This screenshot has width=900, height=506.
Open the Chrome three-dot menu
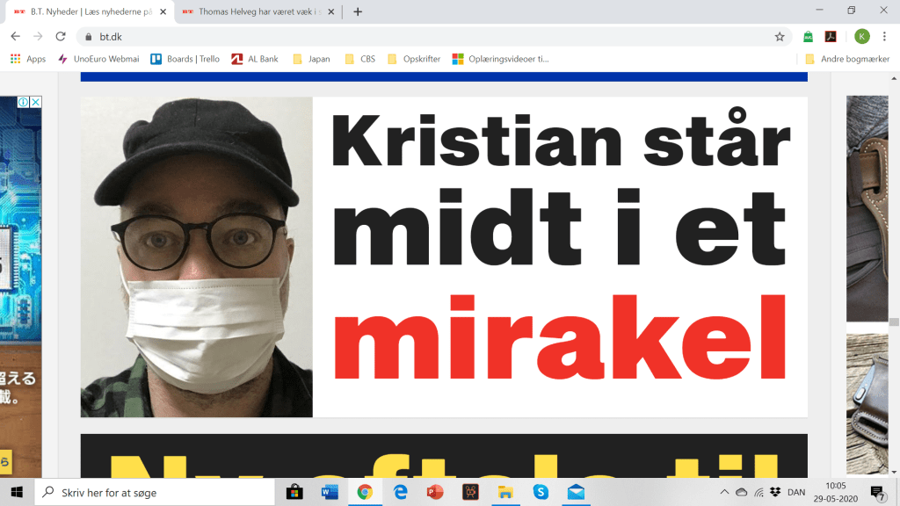[885, 37]
